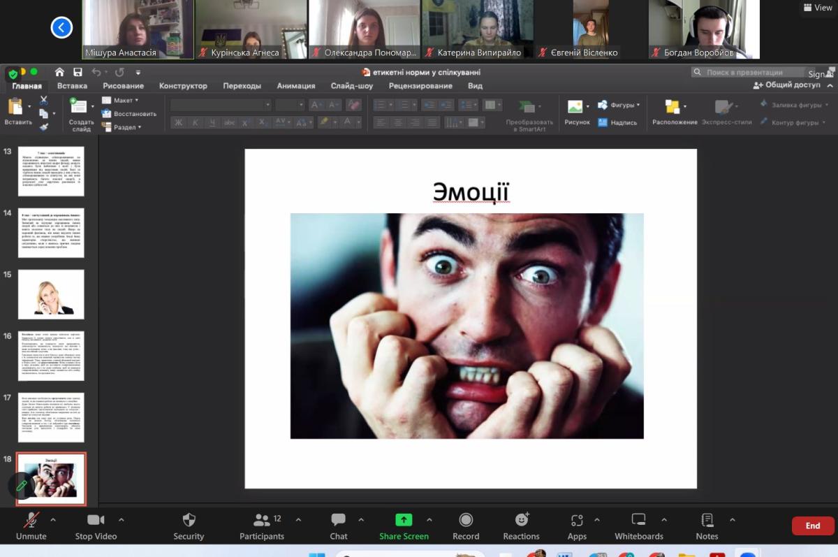Switch to the Вставка ribbon tab
Screen dimensions: 838x557
pos(72,86)
